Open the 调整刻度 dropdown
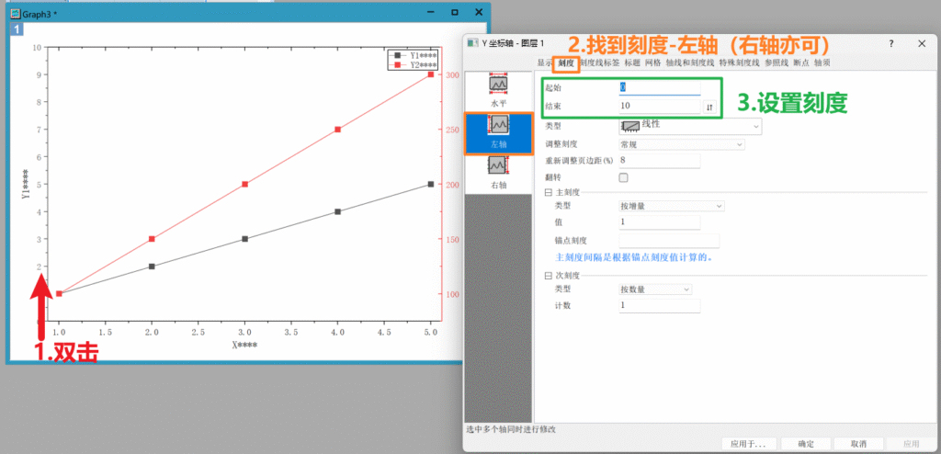Viewport: 941px width, 454px height. point(681,144)
